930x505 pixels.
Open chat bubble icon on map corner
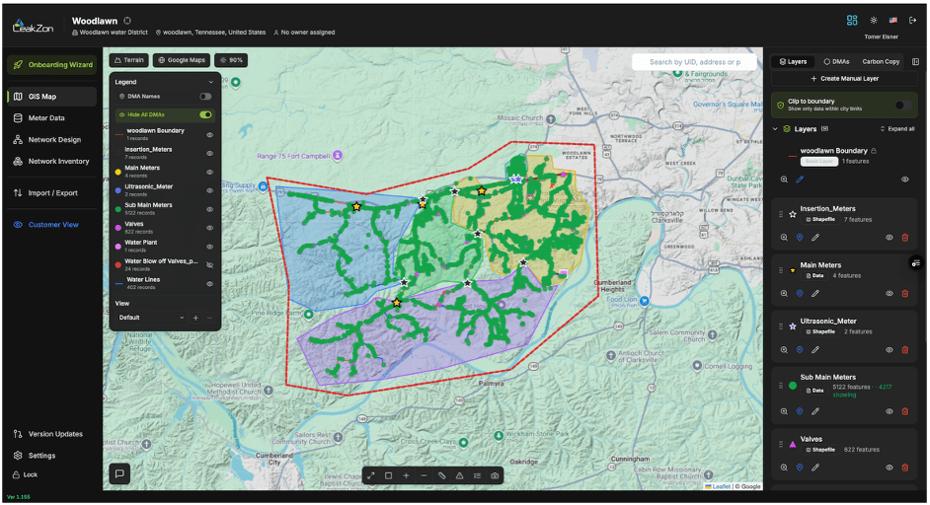(119, 473)
